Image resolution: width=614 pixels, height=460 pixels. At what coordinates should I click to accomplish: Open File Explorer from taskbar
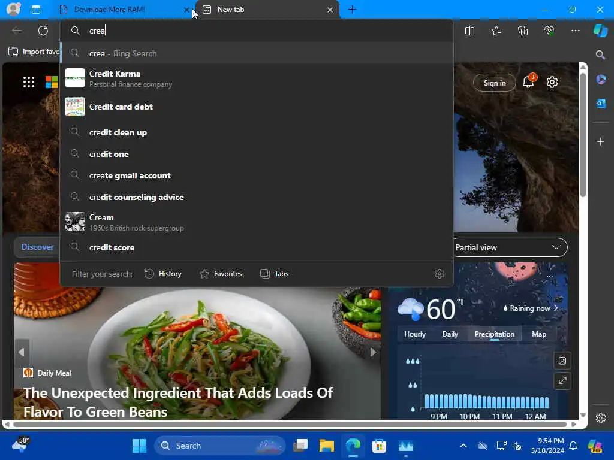(x=327, y=446)
